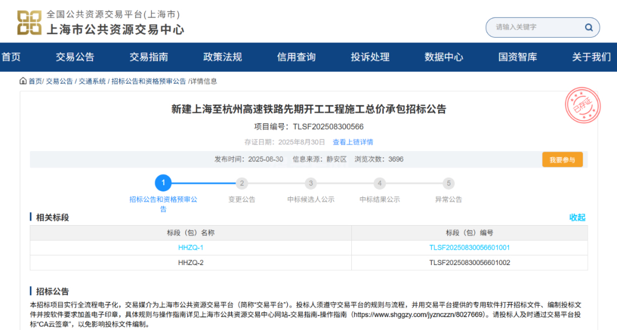The height and width of the screenshot is (330, 617).
Task: Click 变更公告 step label
Action: 242,199
